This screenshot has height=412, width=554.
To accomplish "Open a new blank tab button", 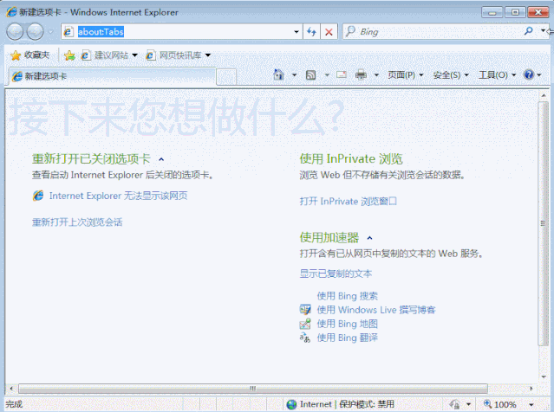I will 226,76.
